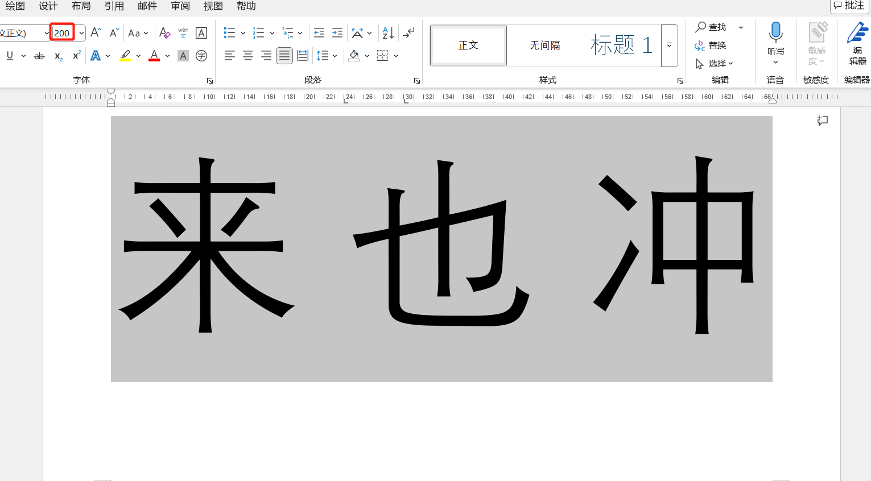Apply the 无间隔 style
The height and width of the screenshot is (481, 871).
click(545, 45)
